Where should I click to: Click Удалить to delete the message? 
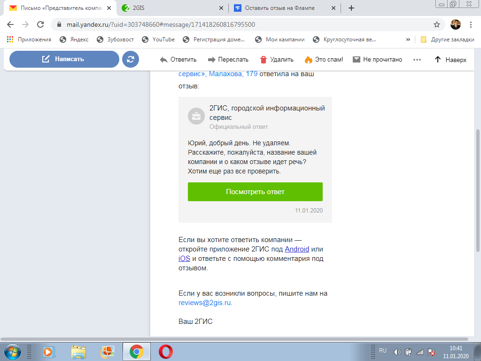click(277, 60)
